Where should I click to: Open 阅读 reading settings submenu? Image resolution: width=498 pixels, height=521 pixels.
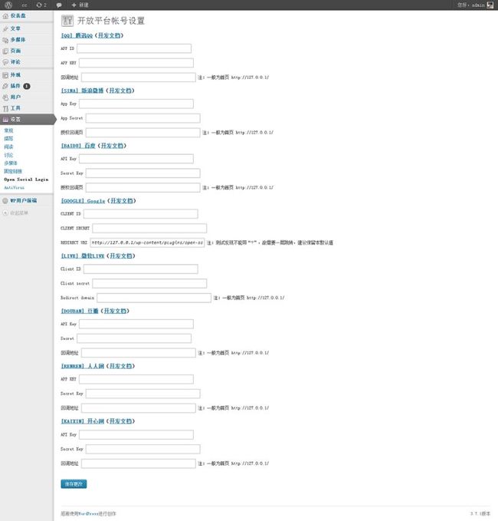(8, 147)
